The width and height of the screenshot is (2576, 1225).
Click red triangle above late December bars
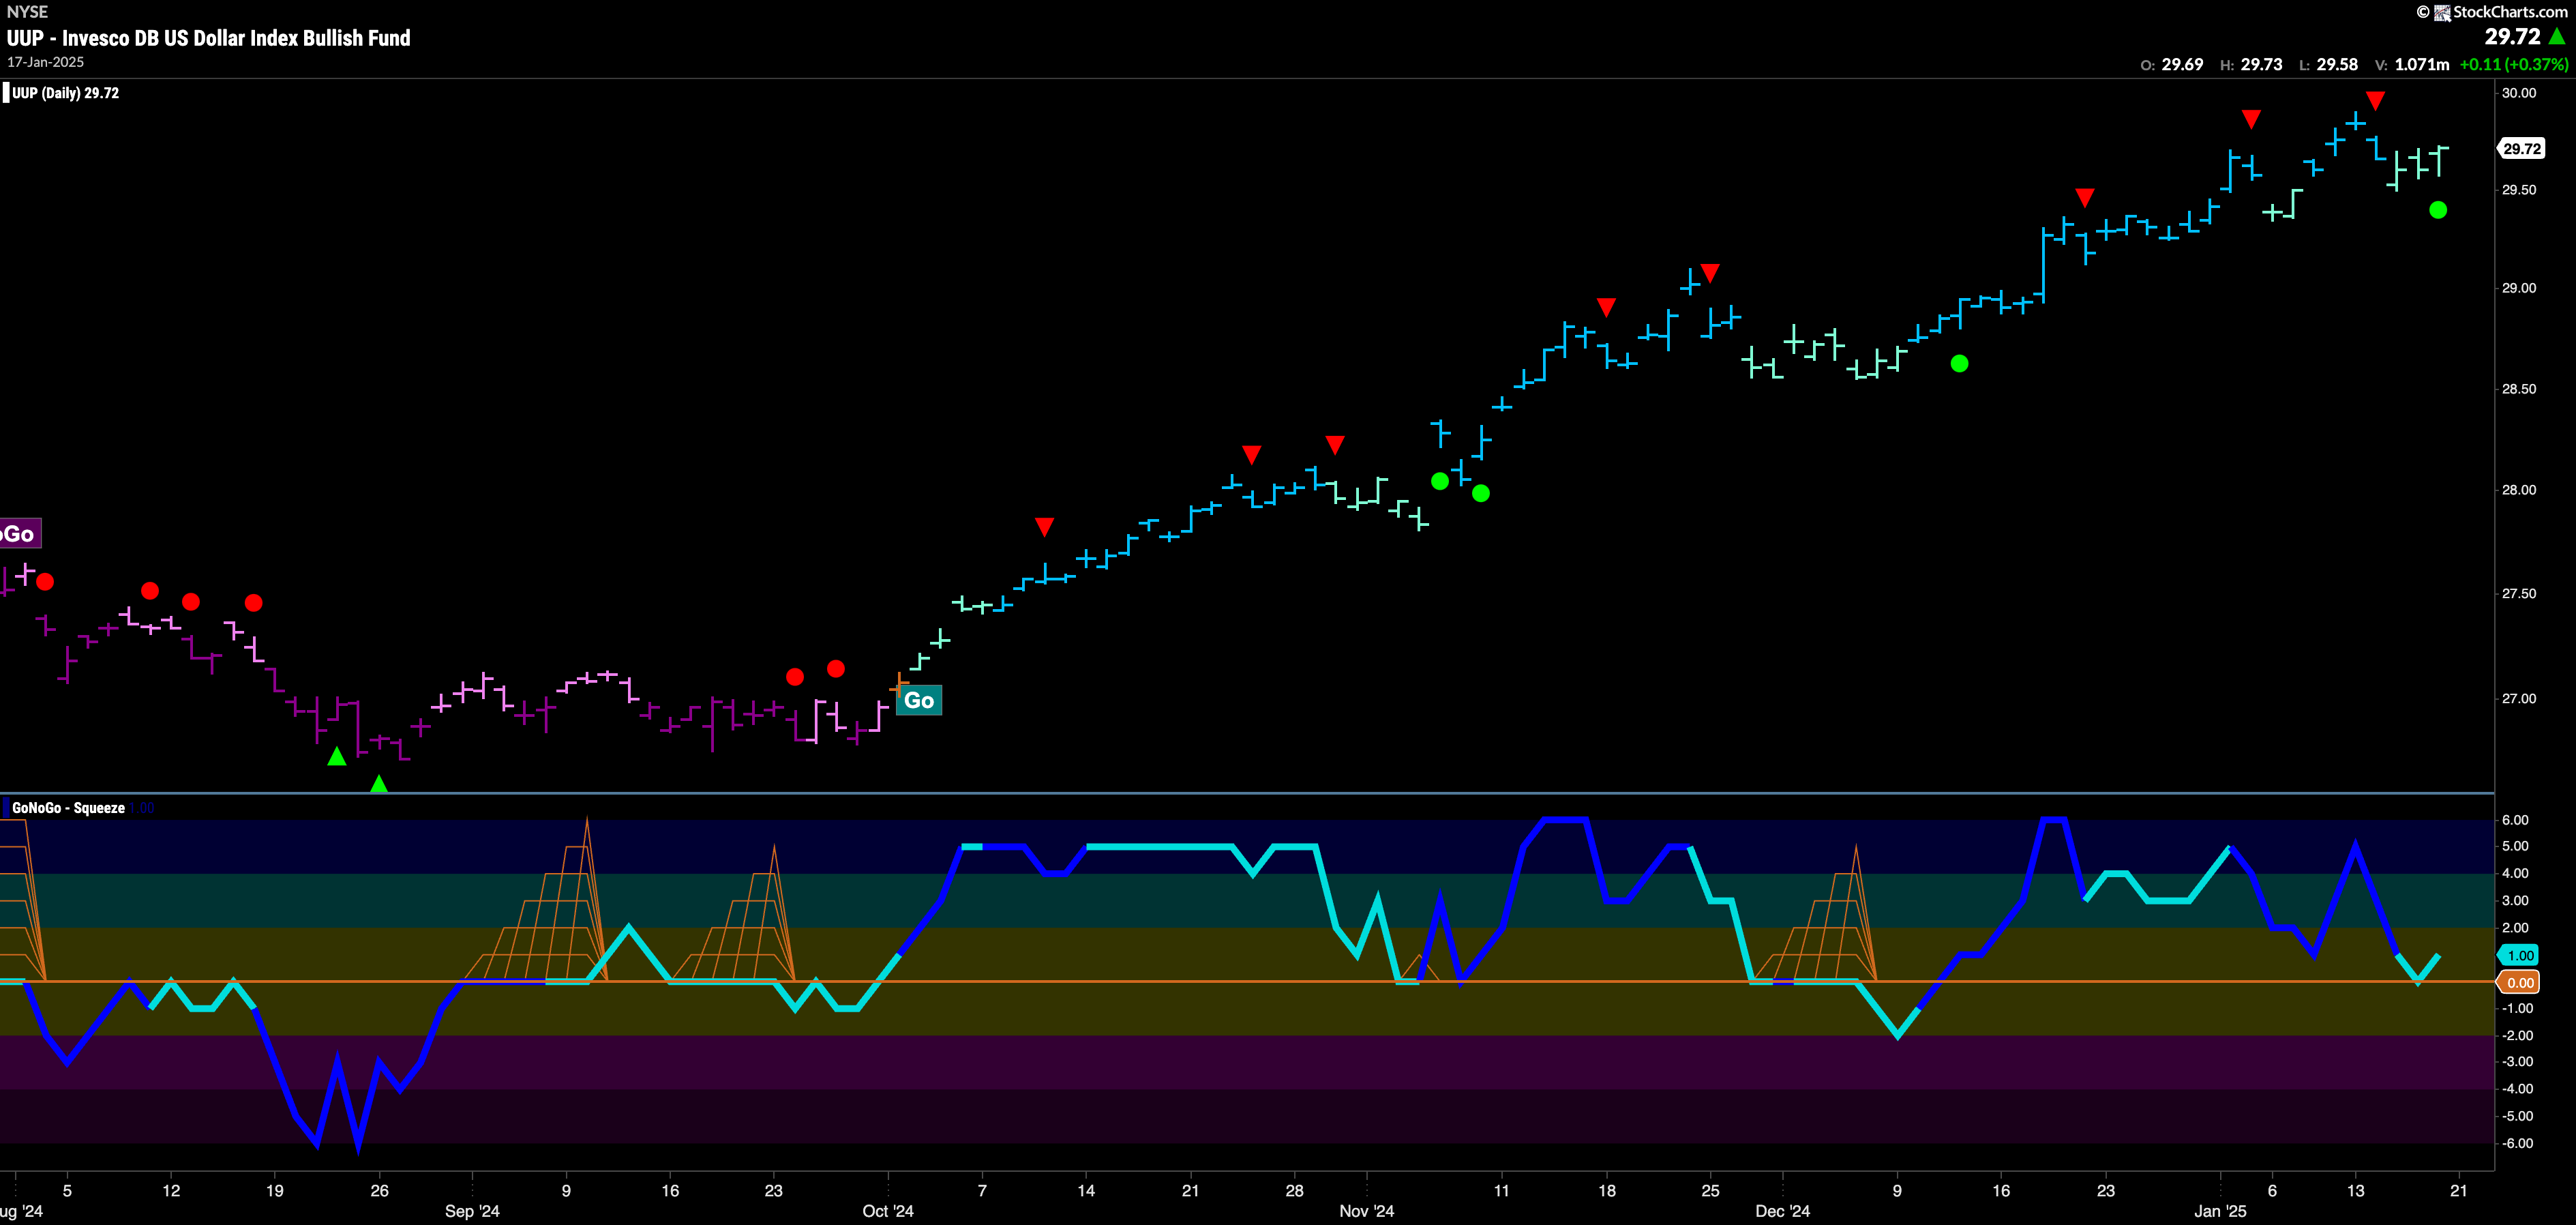pos(2085,197)
